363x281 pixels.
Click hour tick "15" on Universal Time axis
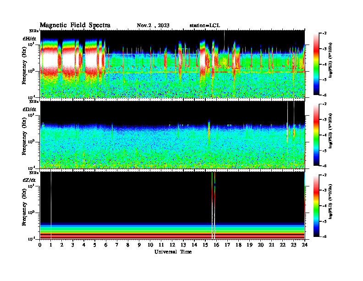[x=205, y=245]
